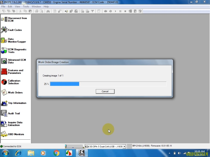
Task: Open Features and Parameters
Action: pos(12,72)
